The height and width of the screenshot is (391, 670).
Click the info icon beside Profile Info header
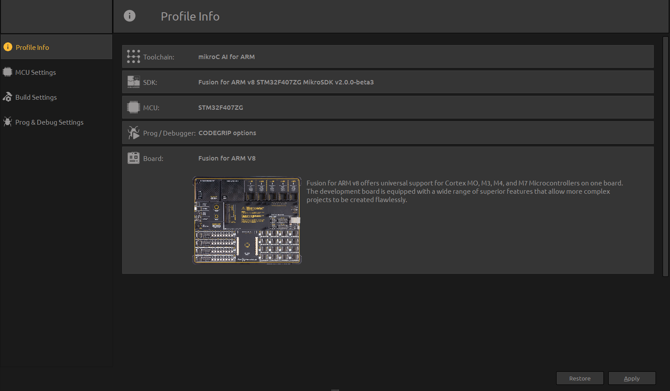pyautogui.click(x=130, y=16)
